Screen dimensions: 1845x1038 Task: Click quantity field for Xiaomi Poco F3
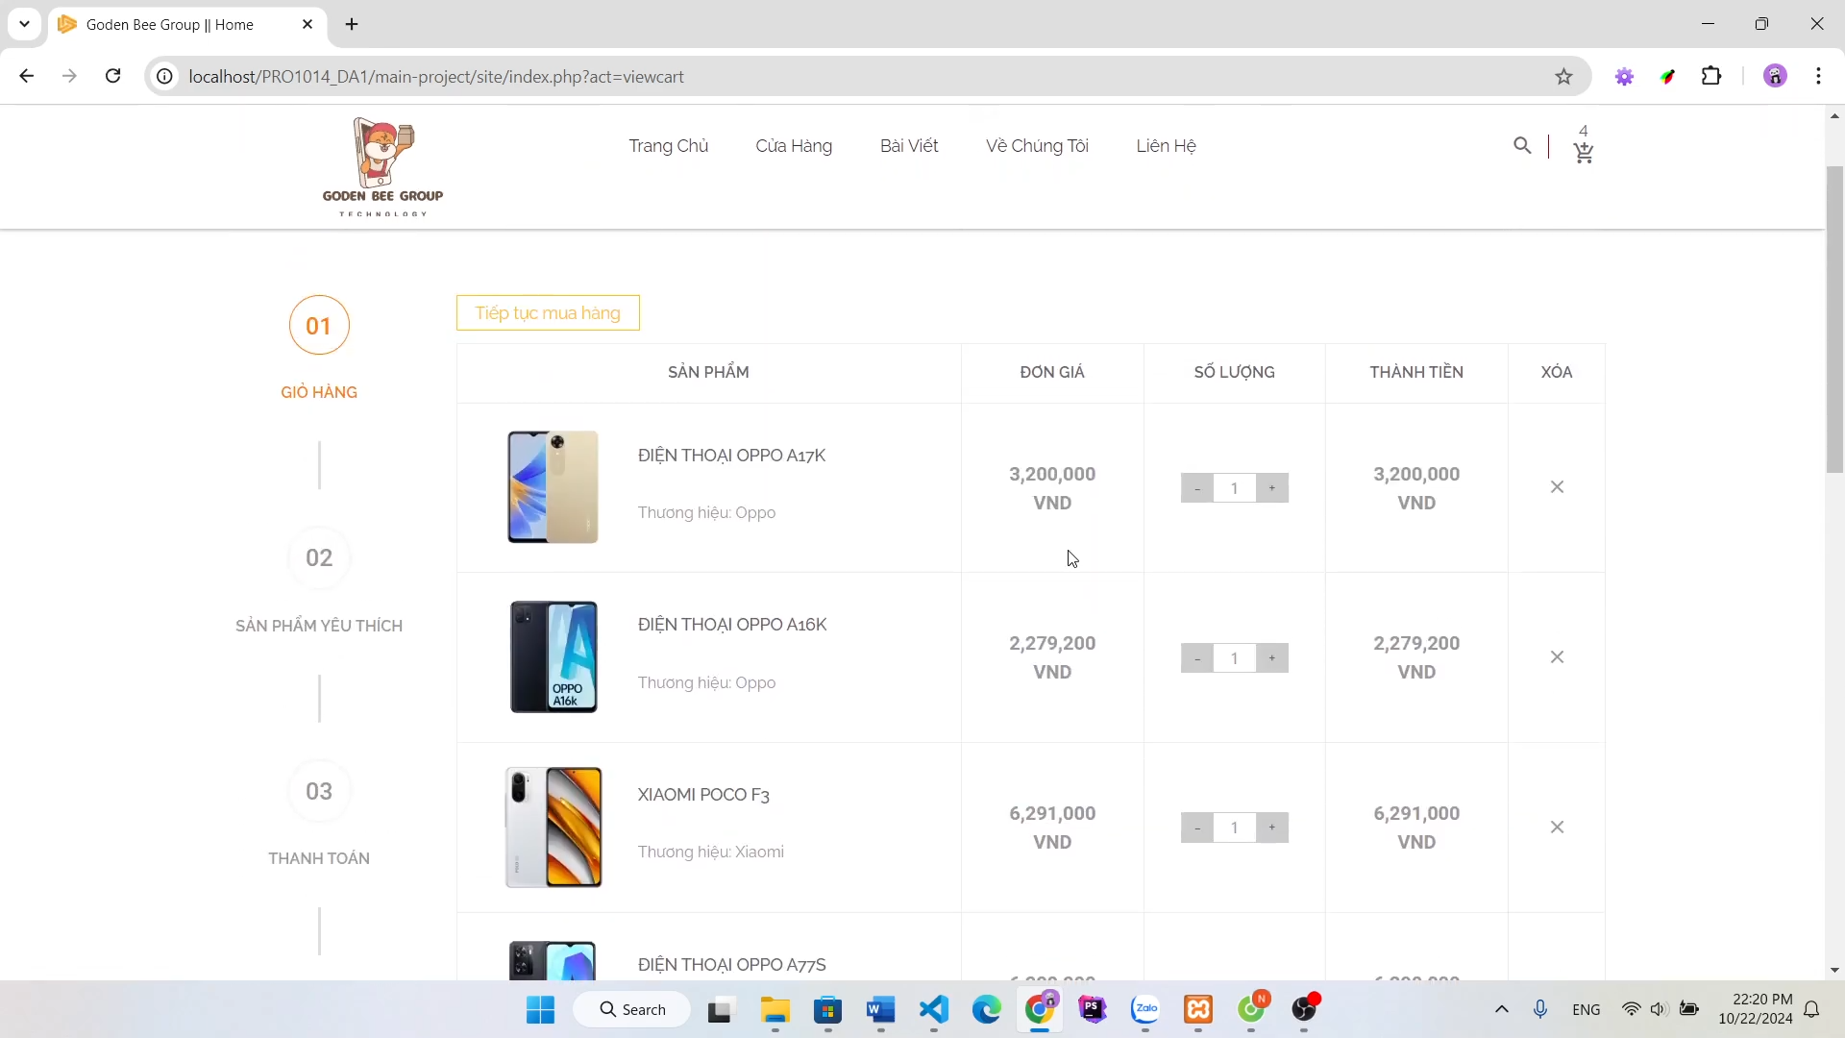click(x=1235, y=828)
